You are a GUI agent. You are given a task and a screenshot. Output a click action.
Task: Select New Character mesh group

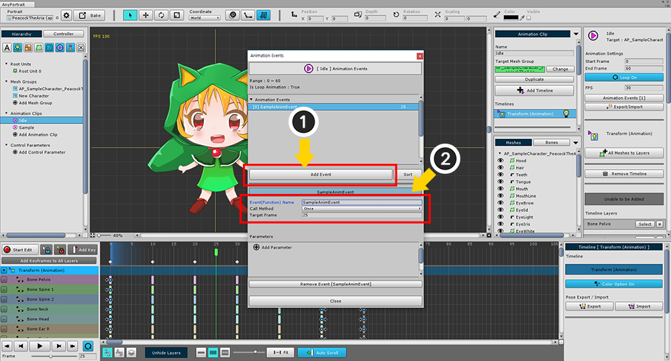pos(34,96)
